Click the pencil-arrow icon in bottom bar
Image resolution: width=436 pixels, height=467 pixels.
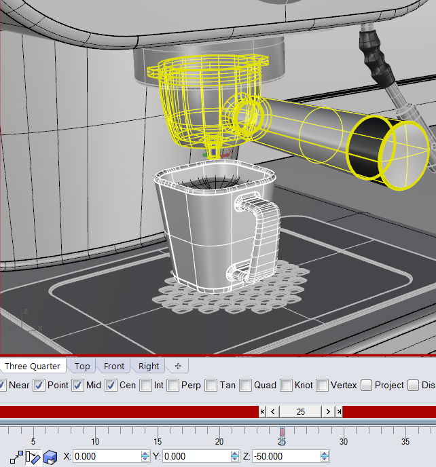click(x=33, y=457)
